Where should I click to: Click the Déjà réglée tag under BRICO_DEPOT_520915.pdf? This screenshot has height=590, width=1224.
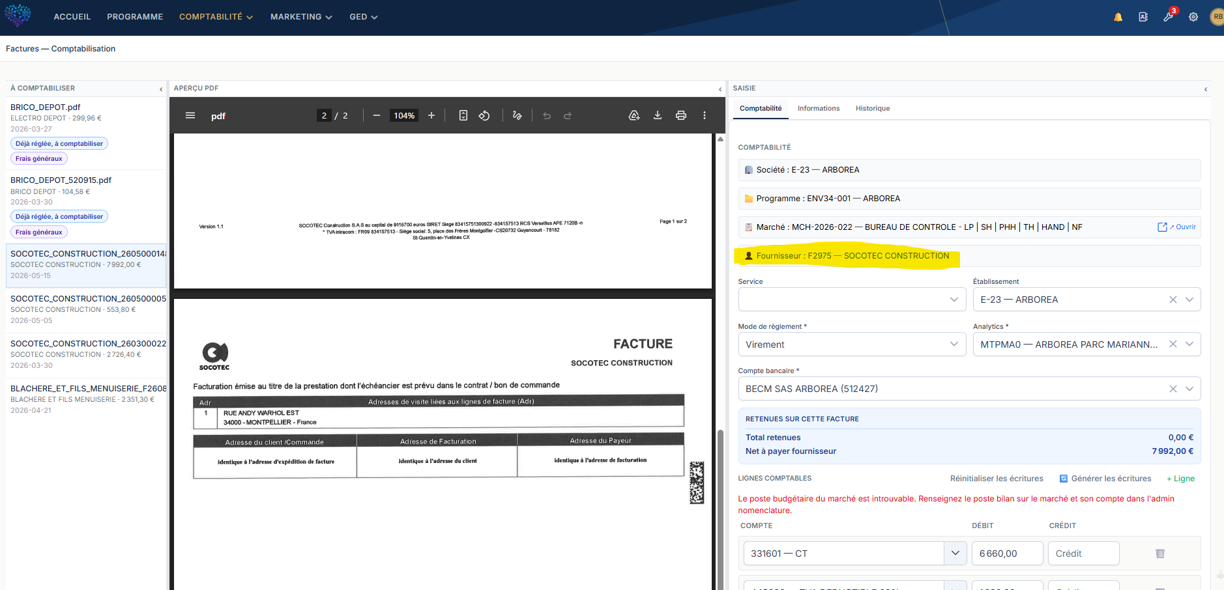click(x=59, y=217)
